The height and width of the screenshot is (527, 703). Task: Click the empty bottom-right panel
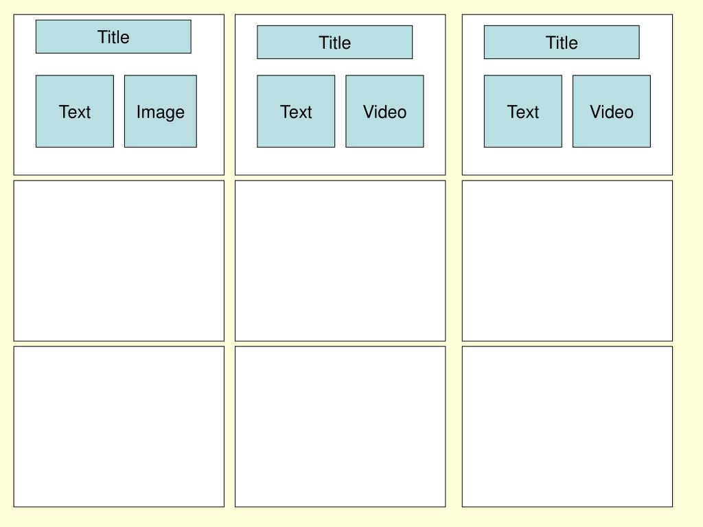tap(567, 427)
